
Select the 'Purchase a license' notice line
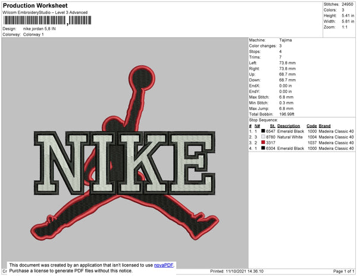(71, 271)
